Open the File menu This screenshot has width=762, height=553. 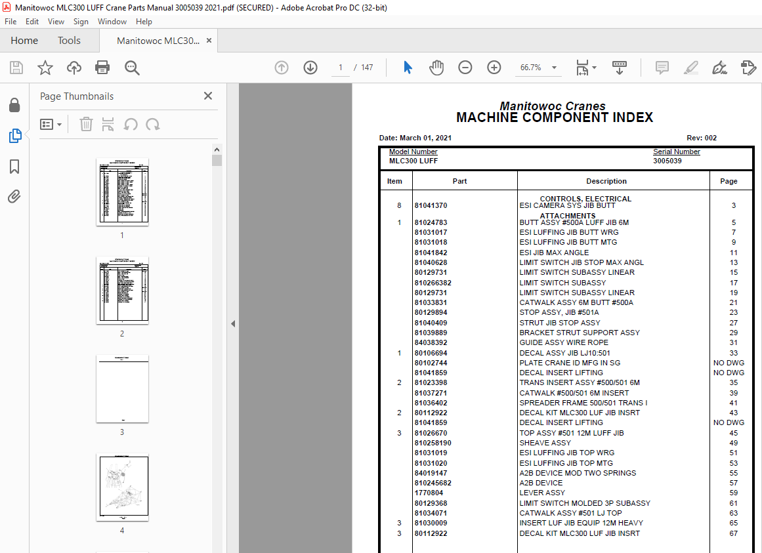point(11,22)
